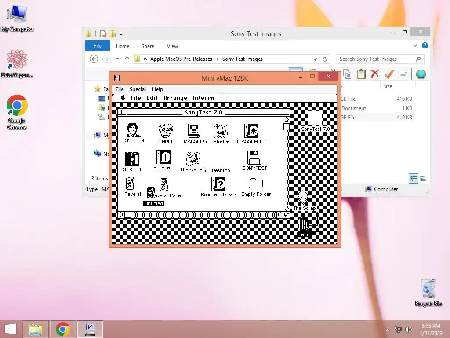Open the emulated Mac Interim menu
The height and width of the screenshot is (338, 450).
click(x=203, y=98)
